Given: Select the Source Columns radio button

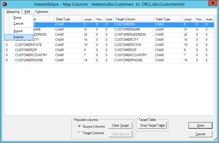Looking at the screenshot, I should pos(79,126).
